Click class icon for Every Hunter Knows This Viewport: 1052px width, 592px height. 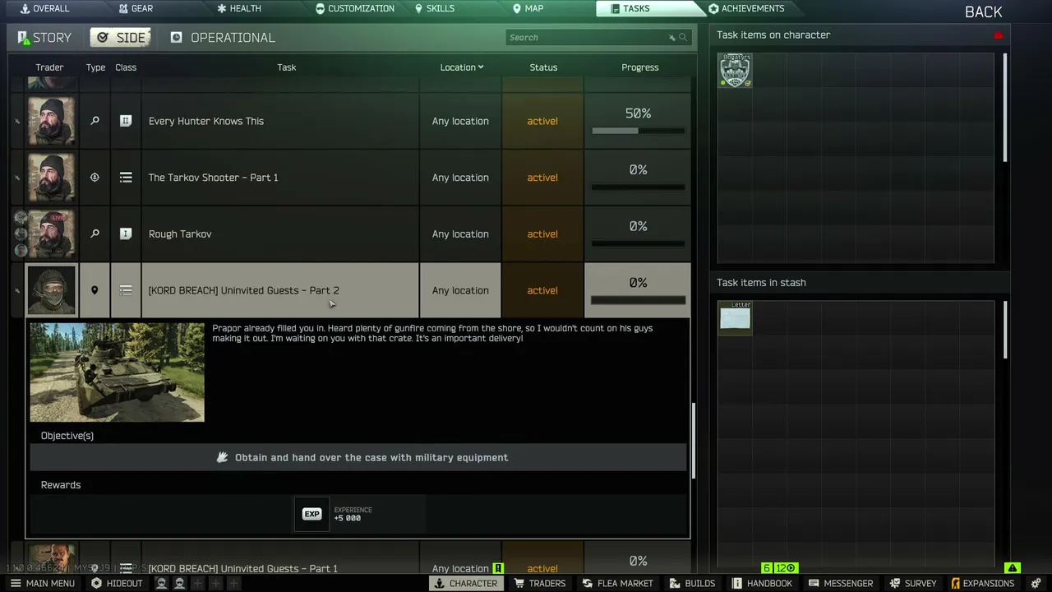[126, 121]
